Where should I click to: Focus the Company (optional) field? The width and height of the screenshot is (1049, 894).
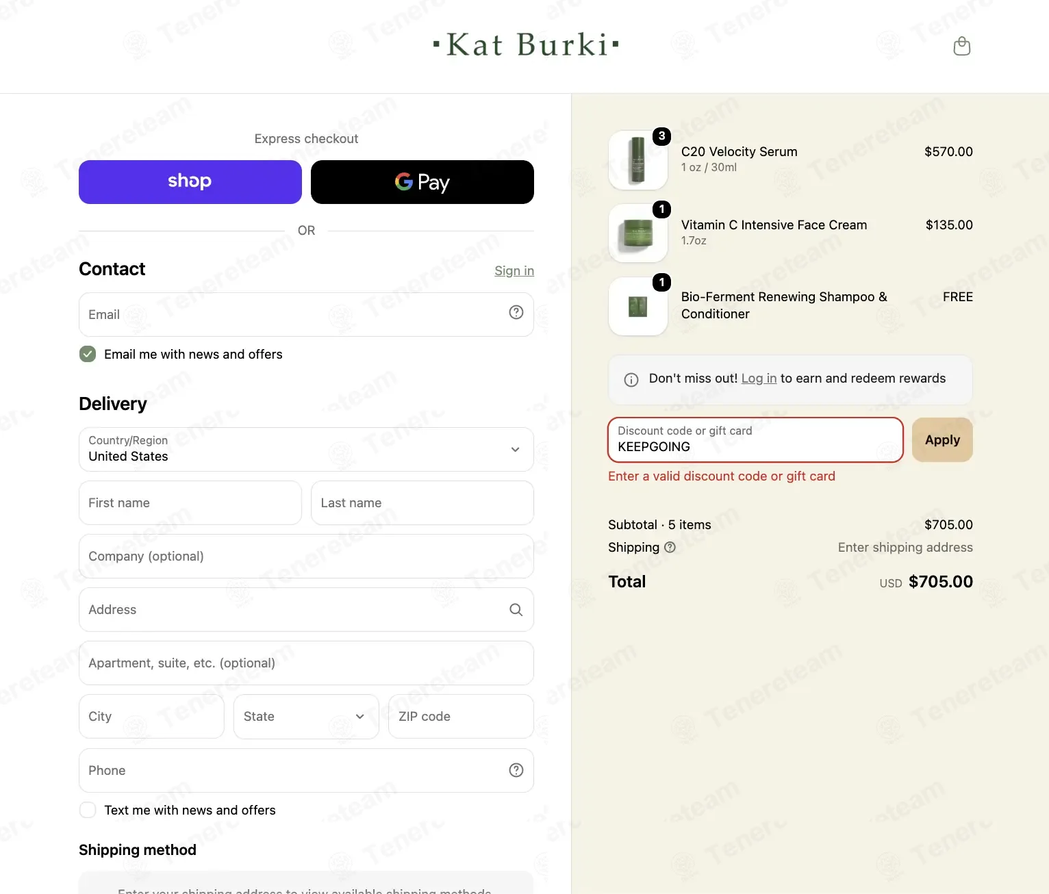tap(306, 556)
